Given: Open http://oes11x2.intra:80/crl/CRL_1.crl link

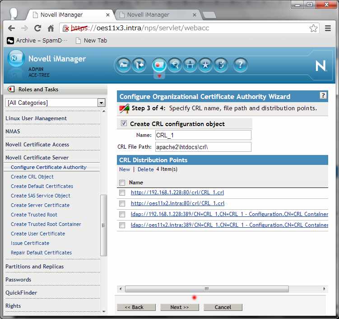Looking at the screenshot, I should 177,203.
